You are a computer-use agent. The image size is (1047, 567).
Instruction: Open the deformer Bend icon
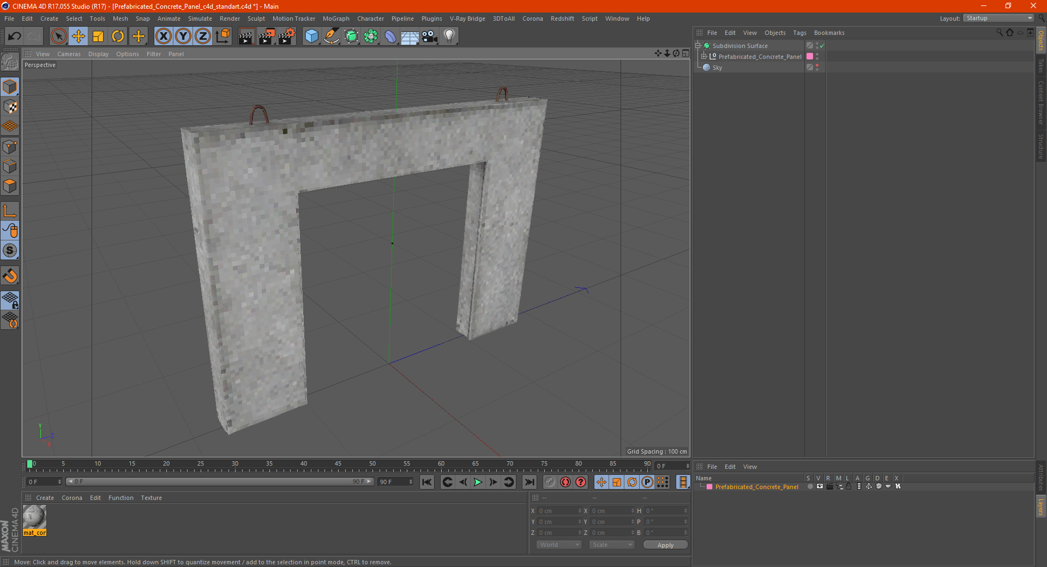click(x=390, y=37)
